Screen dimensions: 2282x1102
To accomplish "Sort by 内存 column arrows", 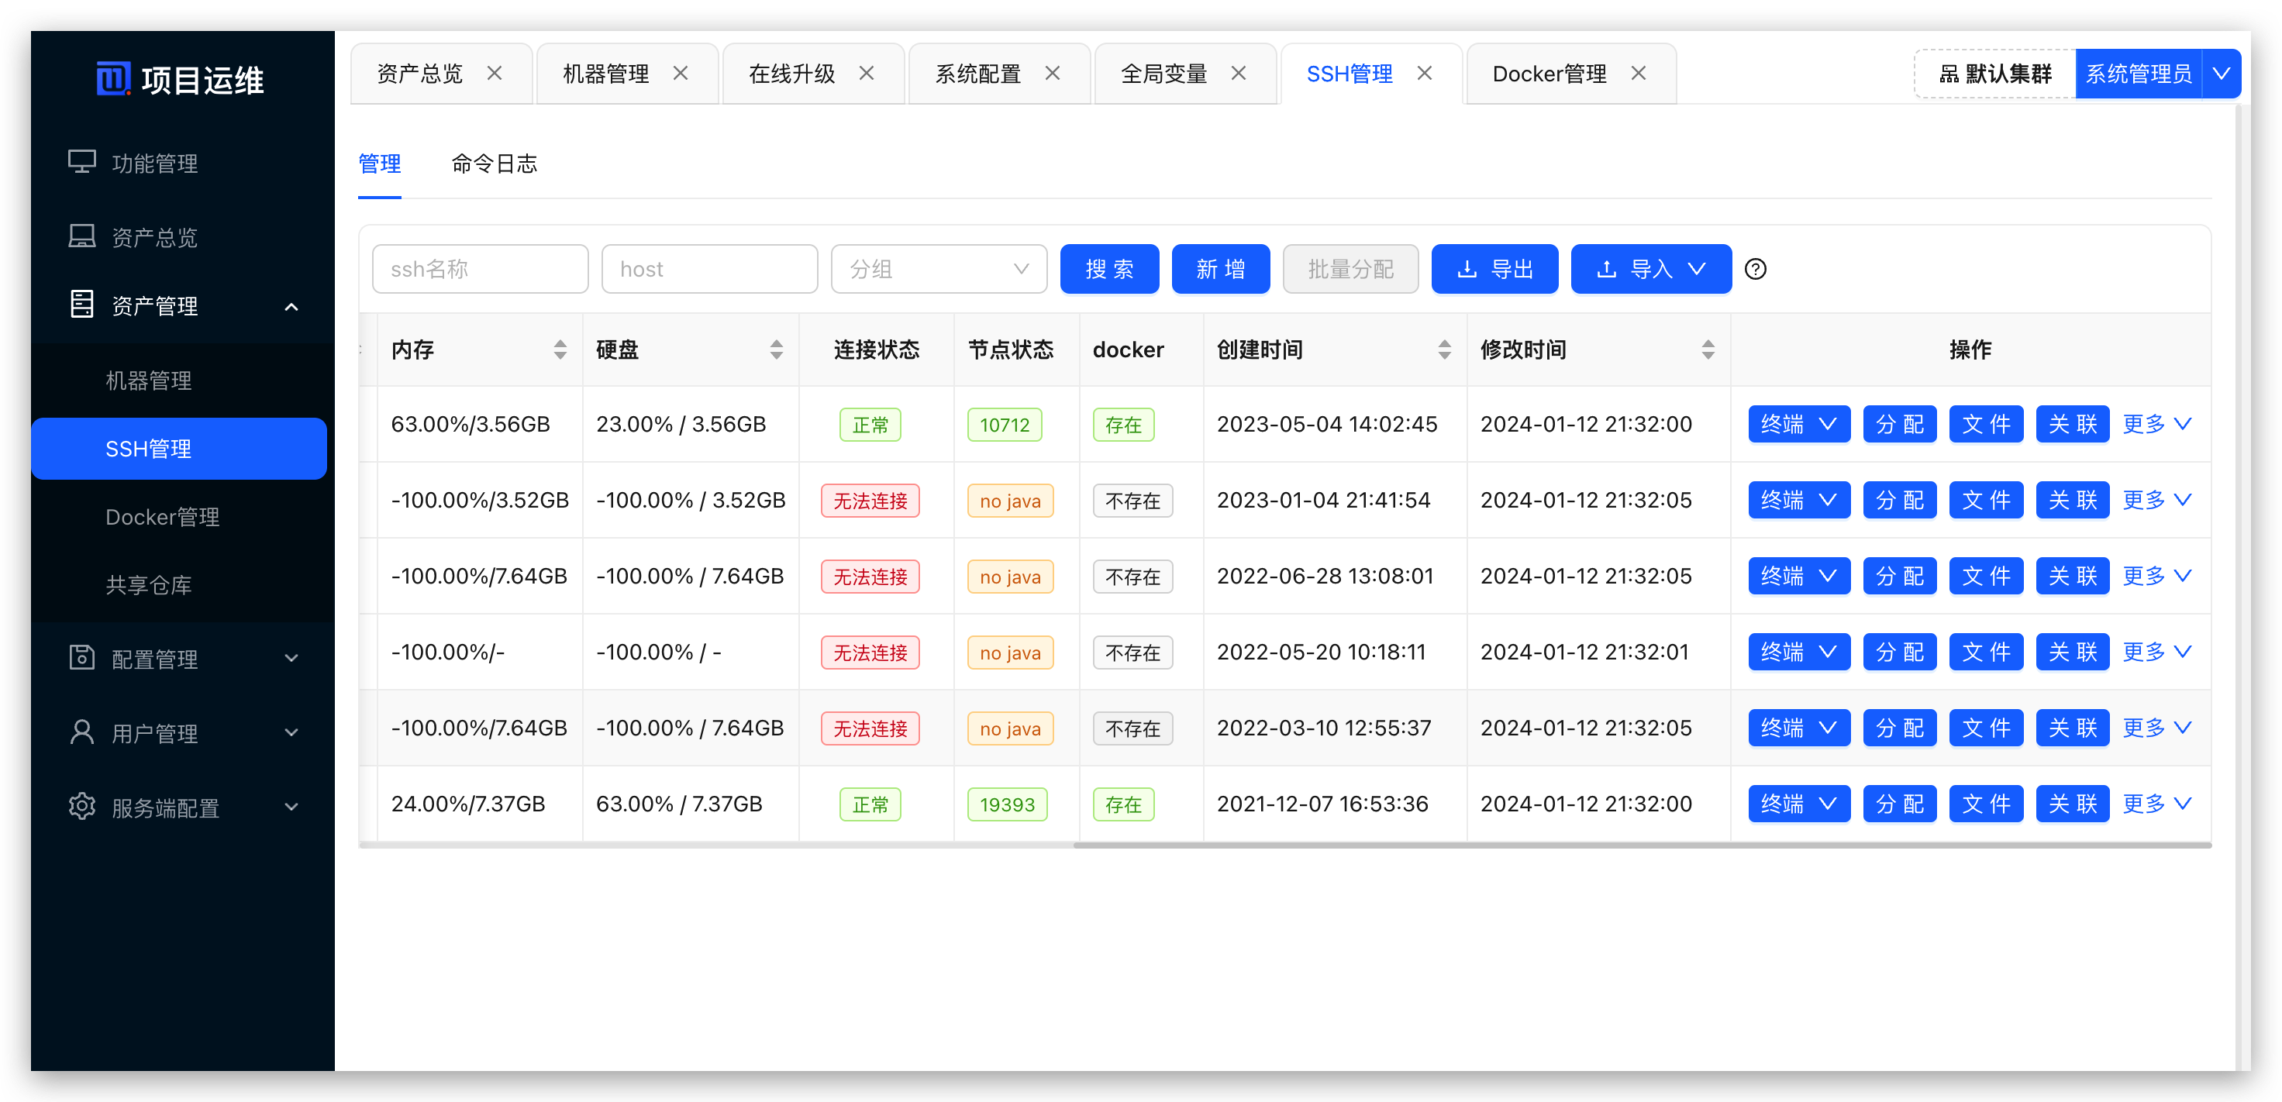I will 560,350.
